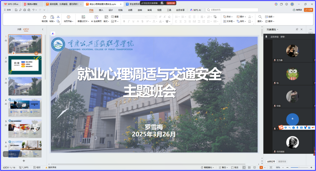Toggle 批注 comments in status bar
The width and height of the screenshot is (316, 171).
234,167
